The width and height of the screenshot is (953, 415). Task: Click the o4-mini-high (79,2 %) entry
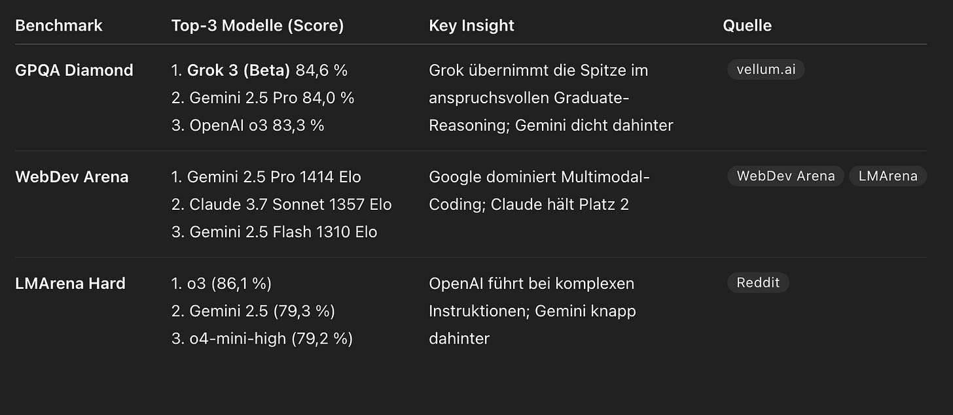(x=270, y=338)
